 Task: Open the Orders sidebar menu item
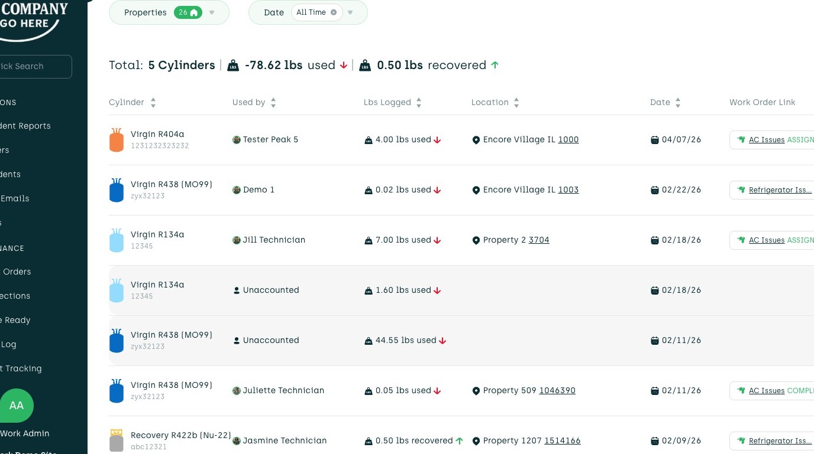pos(17,272)
